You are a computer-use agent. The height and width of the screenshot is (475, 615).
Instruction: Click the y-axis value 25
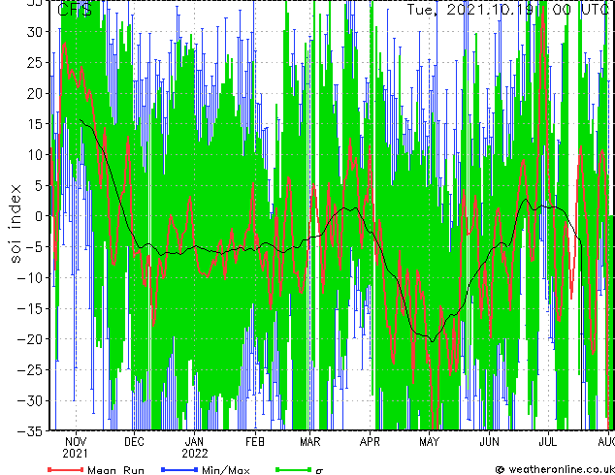pos(35,62)
